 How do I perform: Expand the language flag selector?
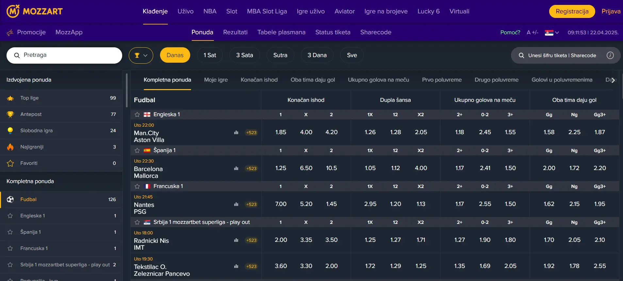552,33
